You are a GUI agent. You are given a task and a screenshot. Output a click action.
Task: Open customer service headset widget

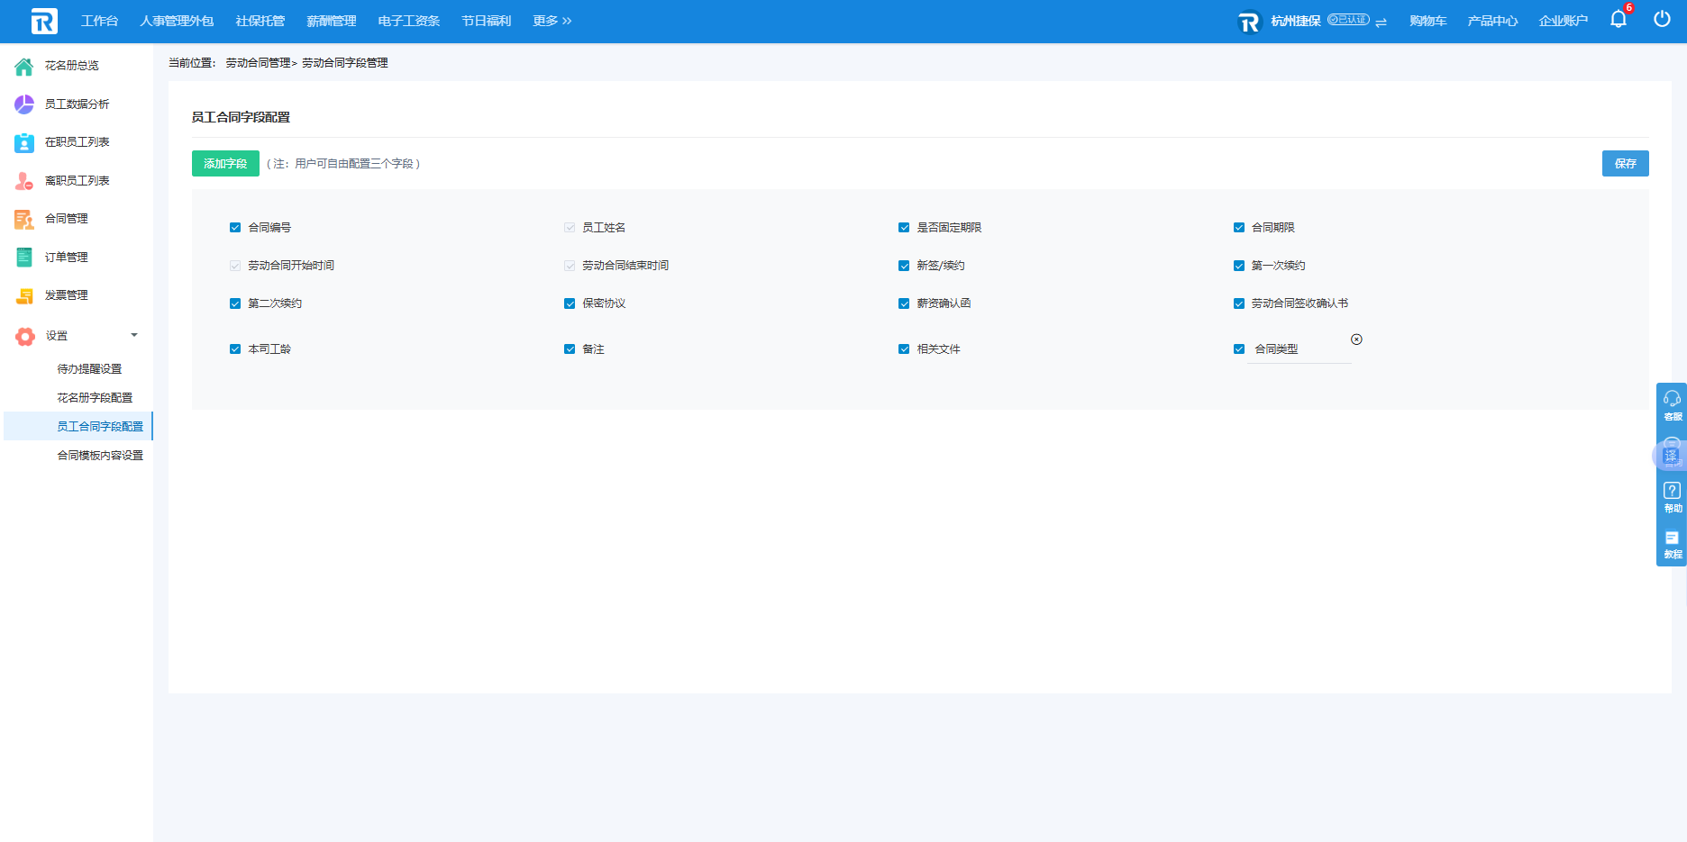pyautogui.click(x=1672, y=404)
